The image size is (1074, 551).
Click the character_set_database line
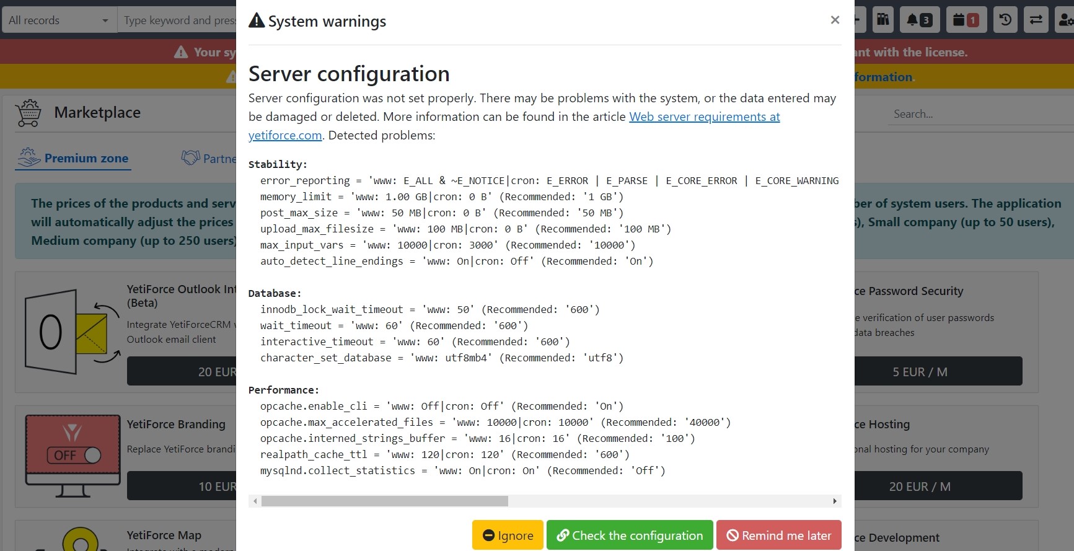[x=442, y=358]
